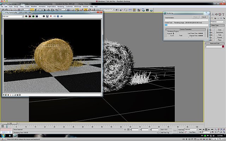Collapse the Name and Color rollout
The height and width of the screenshot is (141, 226).
pos(215,43)
